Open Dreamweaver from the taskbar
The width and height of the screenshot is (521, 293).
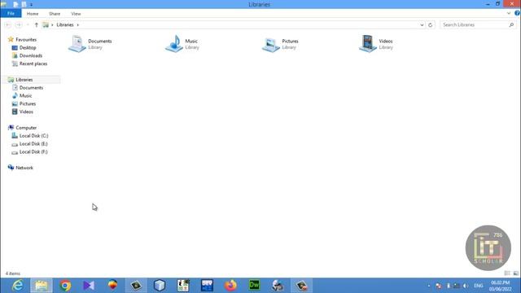point(255,285)
